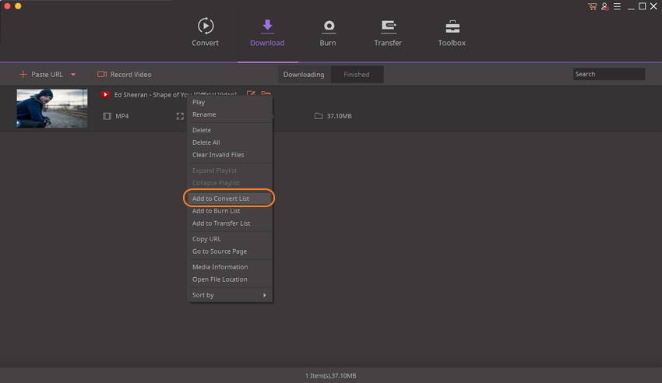
Task: Select Add to Burn List
Action: coord(230,211)
